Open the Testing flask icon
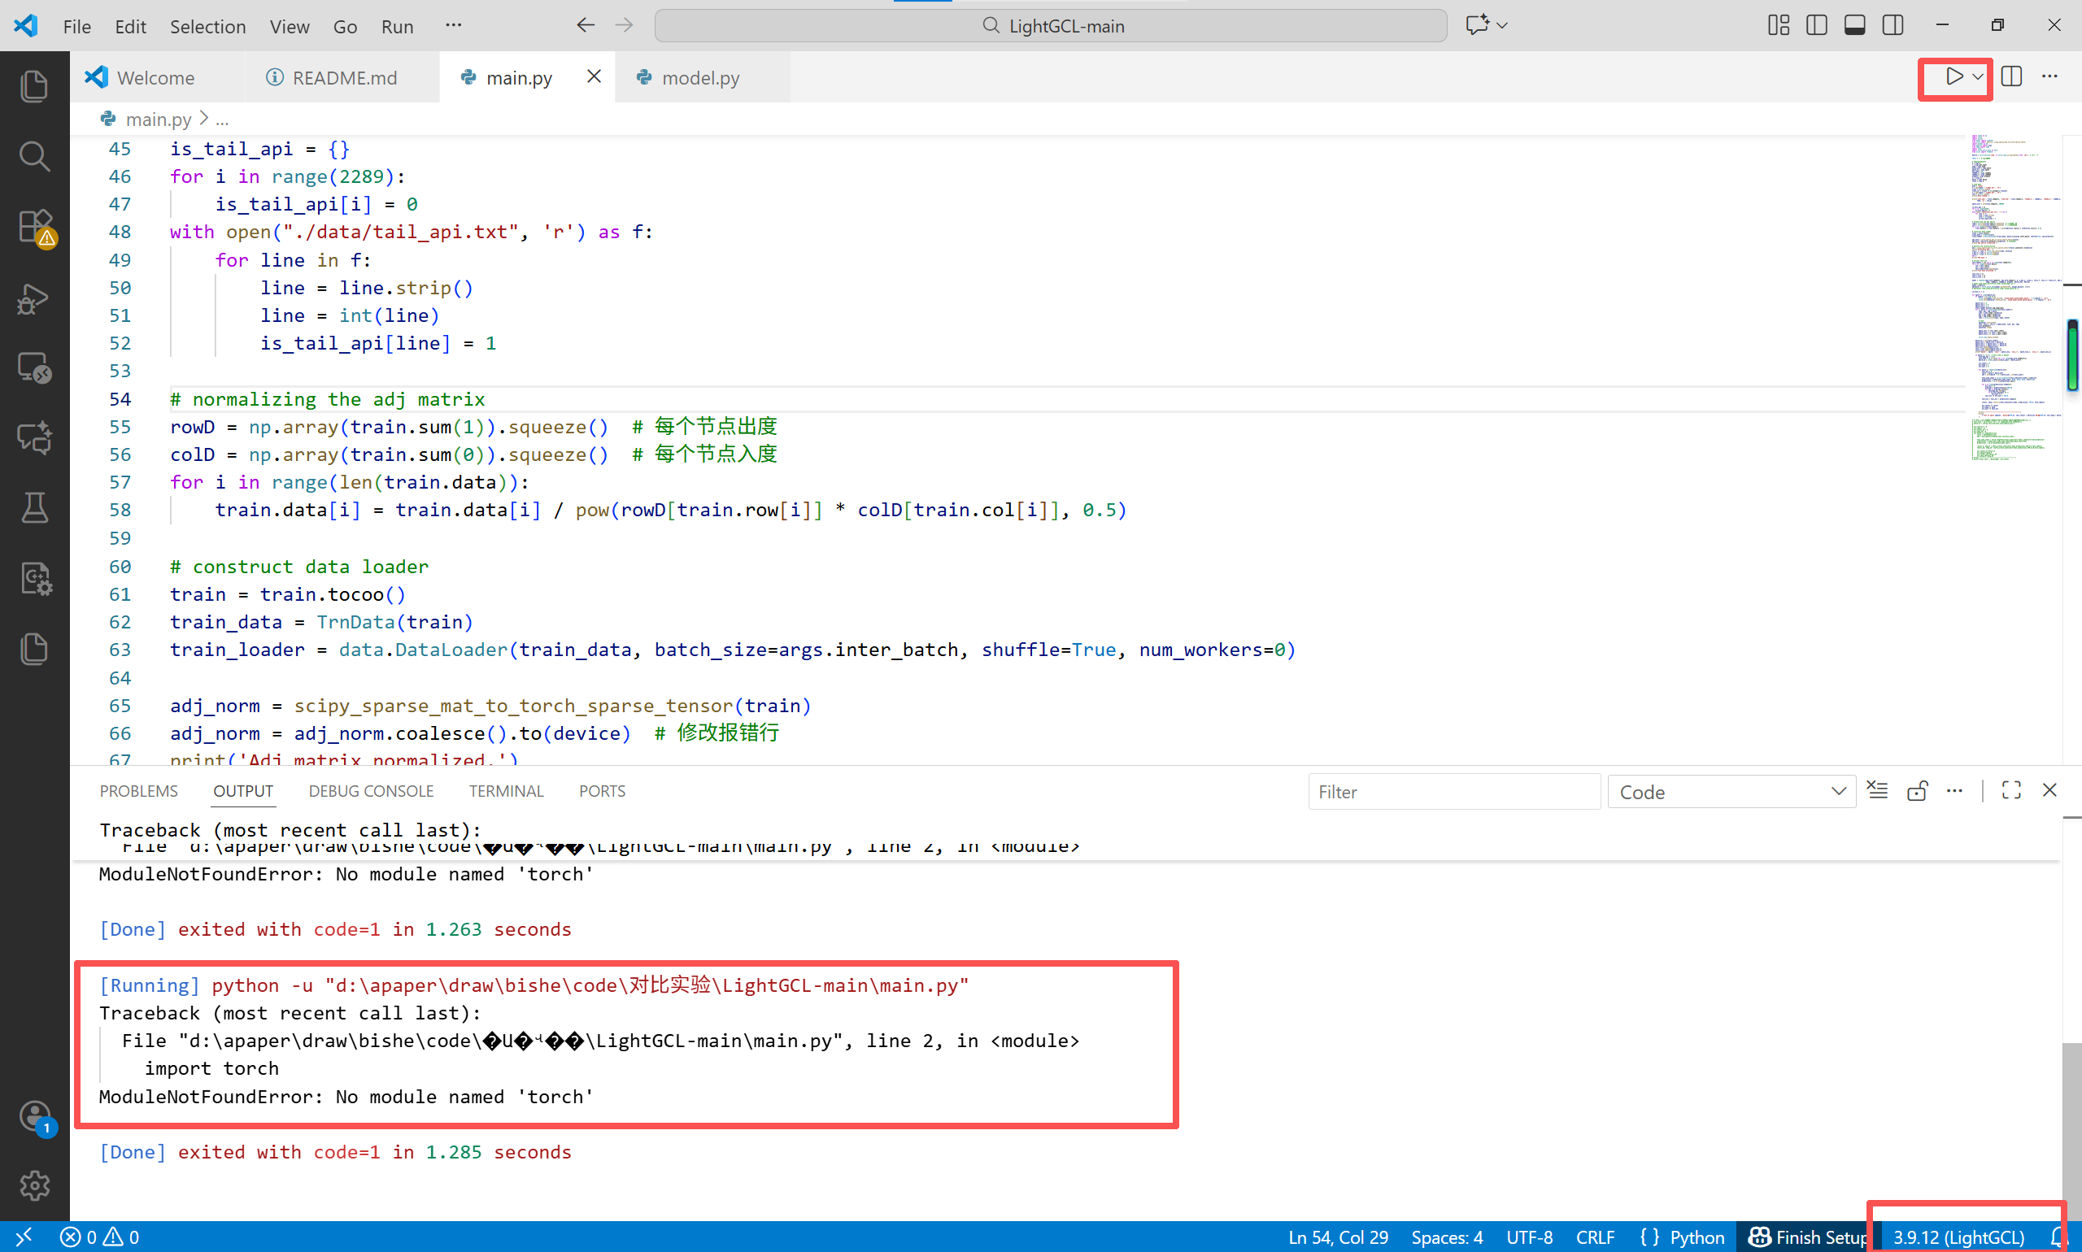Viewport: 2082px width, 1252px height. pos(34,508)
